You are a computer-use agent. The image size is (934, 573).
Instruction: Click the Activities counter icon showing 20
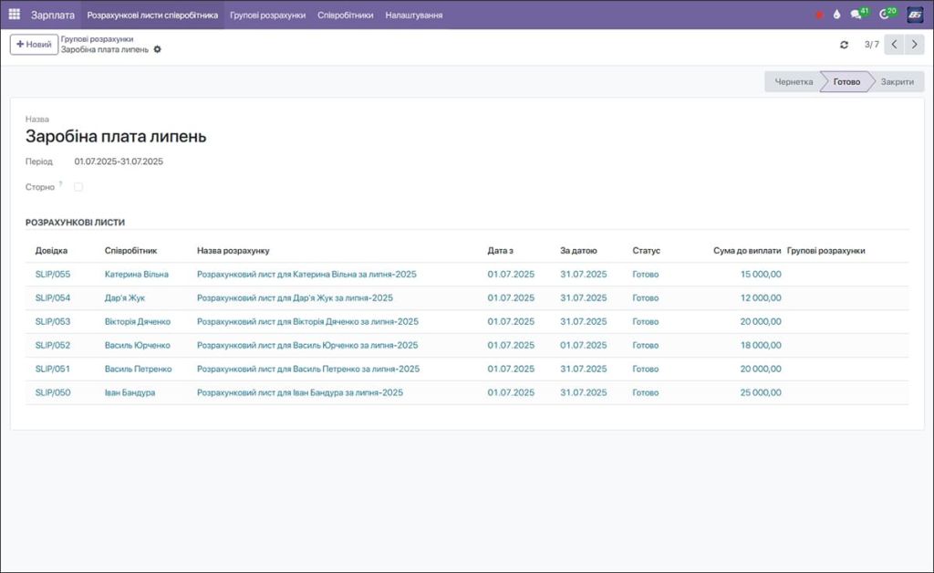880,14
